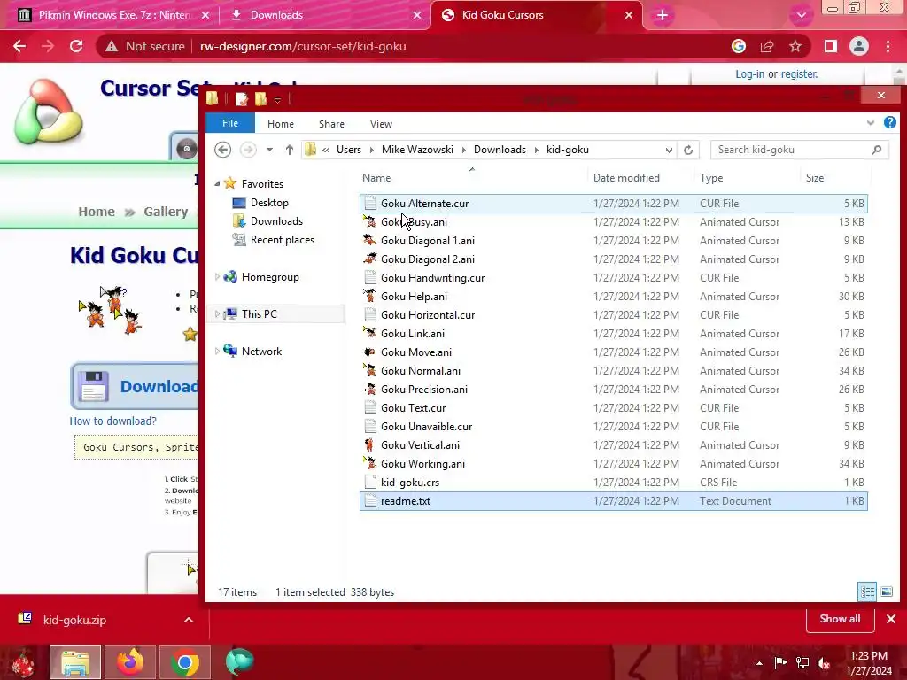Click the Chrome address bar URL

tap(303, 46)
